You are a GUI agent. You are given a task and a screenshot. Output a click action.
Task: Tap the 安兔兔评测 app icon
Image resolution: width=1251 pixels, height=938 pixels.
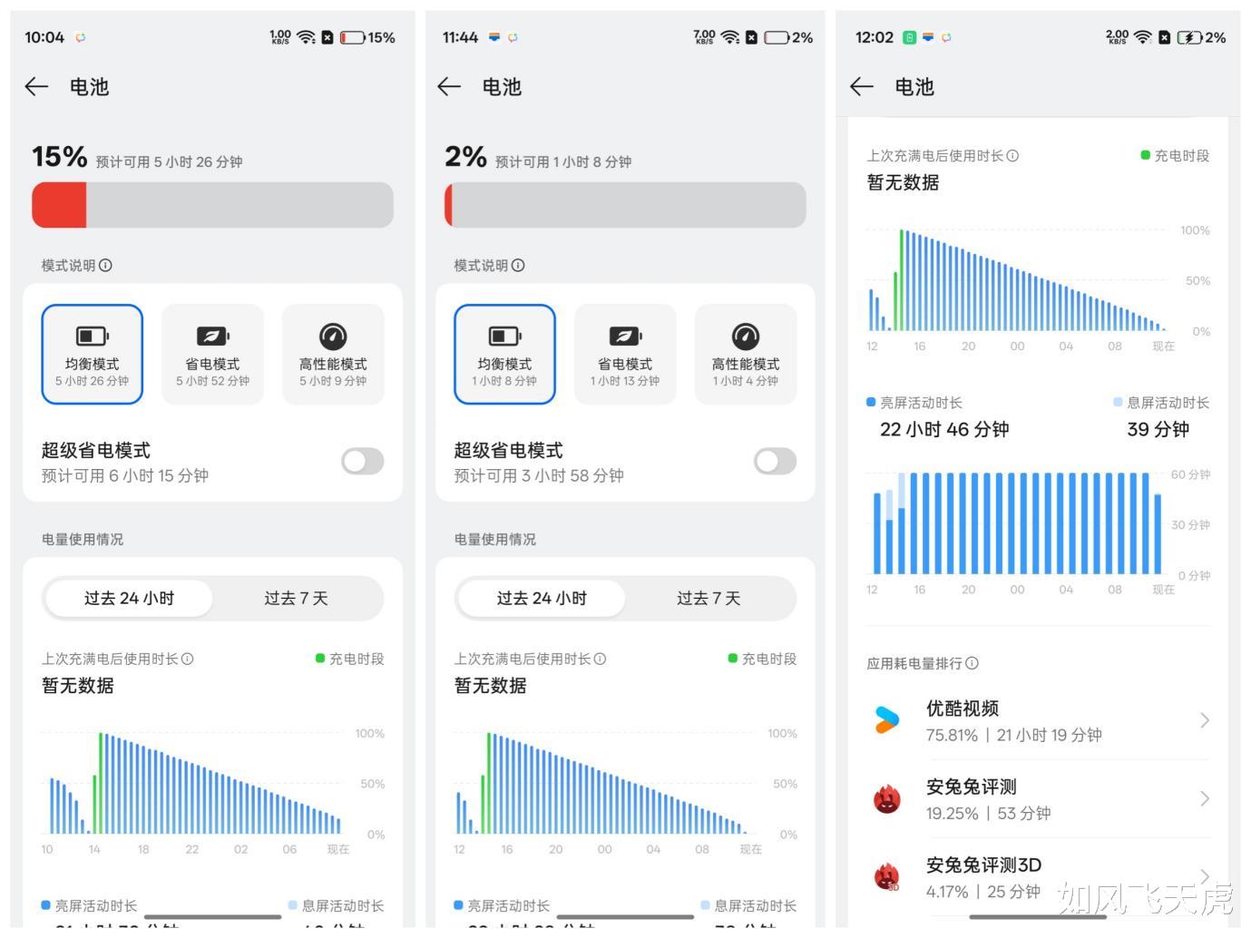tap(887, 799)
